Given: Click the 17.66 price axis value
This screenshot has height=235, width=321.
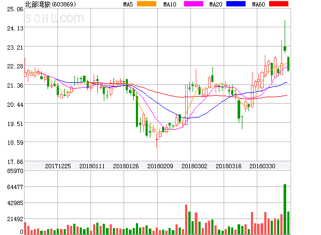Looking at the screenshot, I should tap(15, 162).
